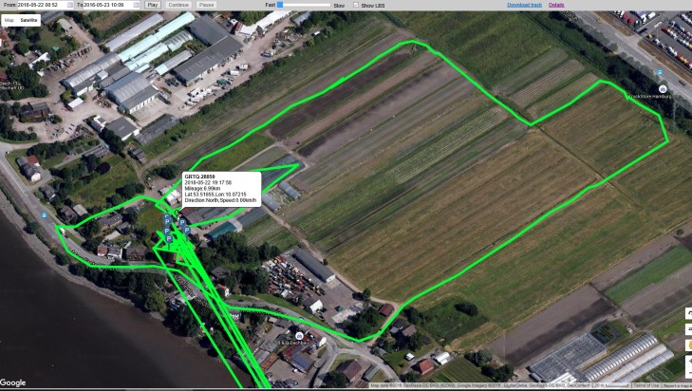Image resolution: width=692 pixels, height=391 pixels.
Task: Click the Play button
Action: [x=152, y=5]
